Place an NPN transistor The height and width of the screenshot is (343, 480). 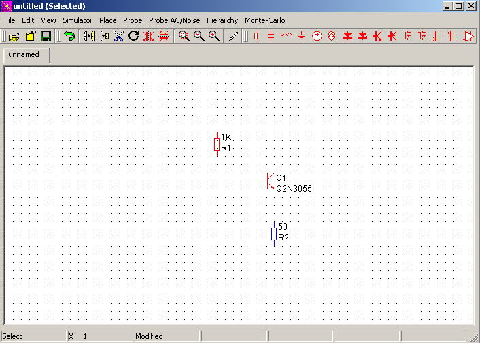(x=377, y=37)
